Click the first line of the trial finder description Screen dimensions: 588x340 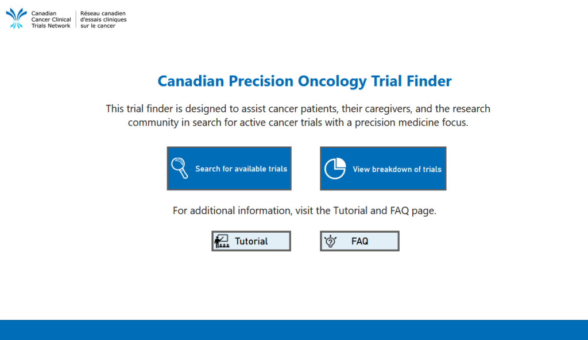tap(297, 108)
